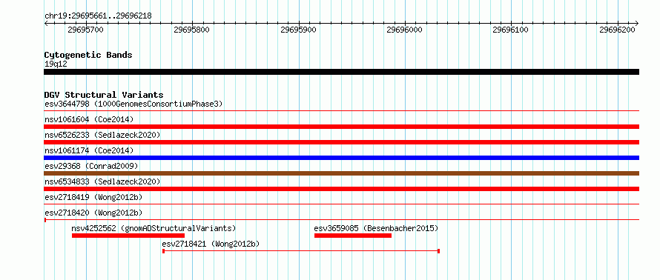This screenshot has width=660, height=280.
Task: Open the esv2718421 (Wong2012b) label
Action: (x=211, y=244)
